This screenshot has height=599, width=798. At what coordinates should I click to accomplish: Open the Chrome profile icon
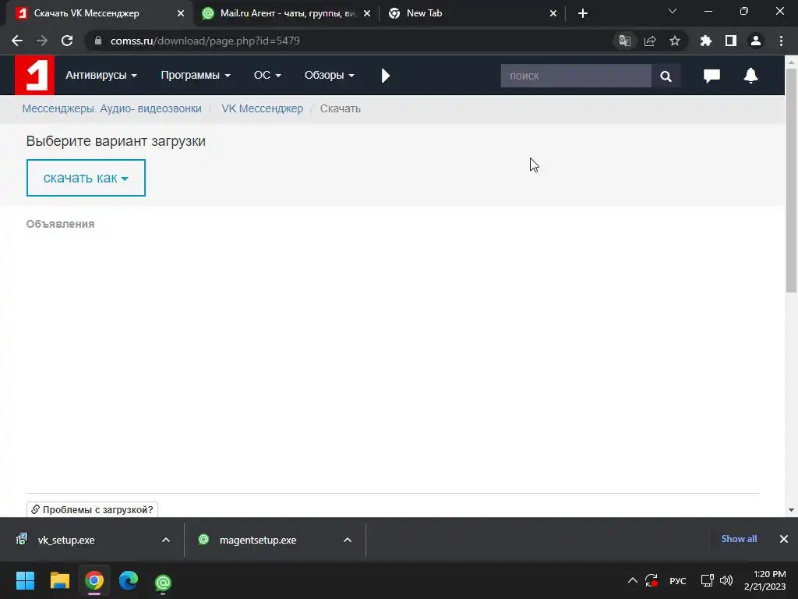[756, 41]
